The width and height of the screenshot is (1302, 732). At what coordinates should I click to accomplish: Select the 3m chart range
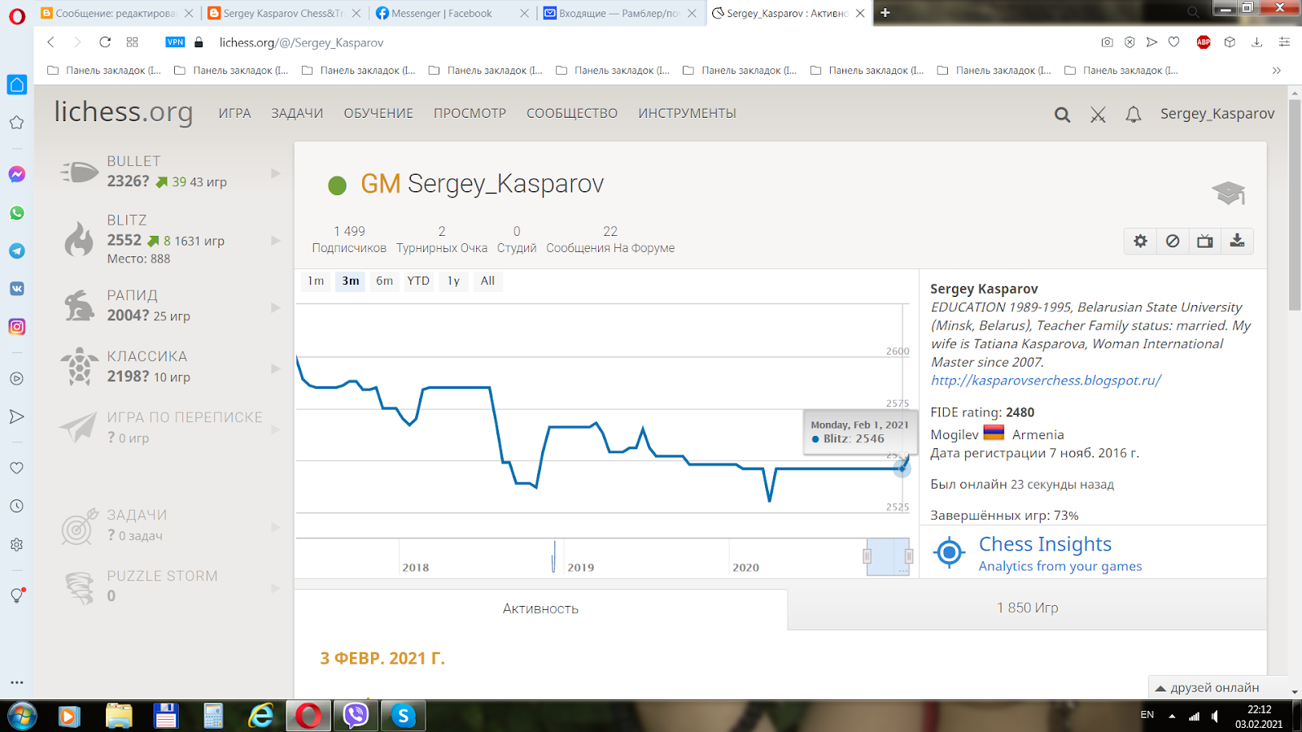pyautogui.click(x=351, y=281)
